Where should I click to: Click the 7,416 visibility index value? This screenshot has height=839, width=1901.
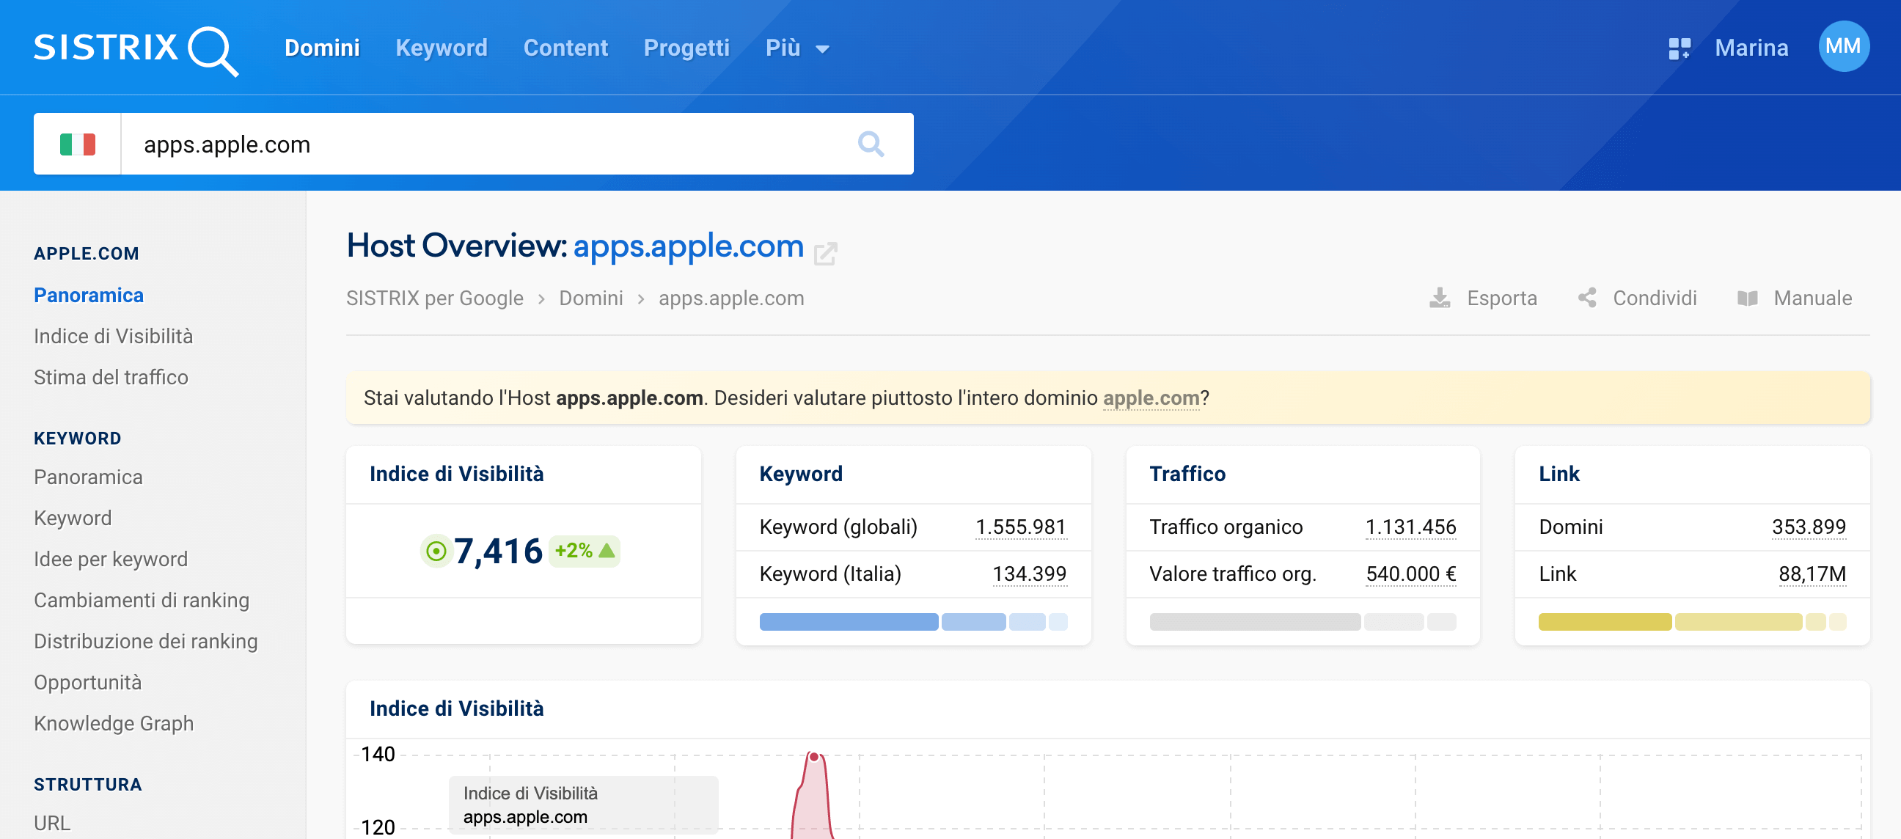coord(498,552)
